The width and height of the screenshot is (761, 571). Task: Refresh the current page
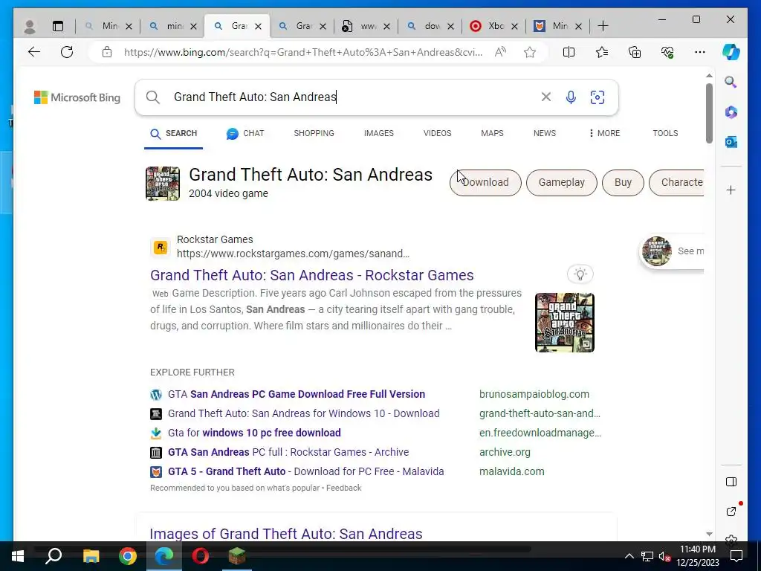(x=67, y=52)
